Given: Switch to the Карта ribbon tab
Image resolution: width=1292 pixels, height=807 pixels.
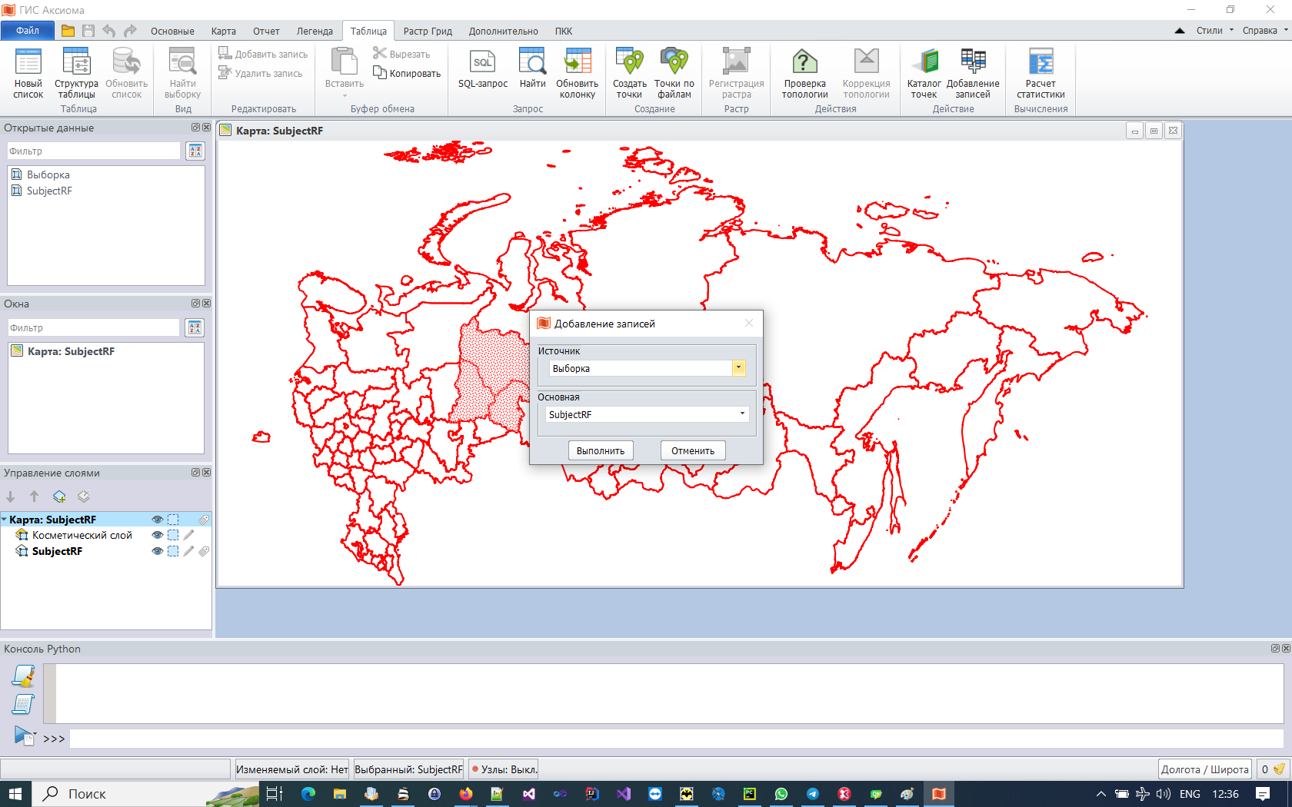Looking at the screenshot, I should pos(223,32).
